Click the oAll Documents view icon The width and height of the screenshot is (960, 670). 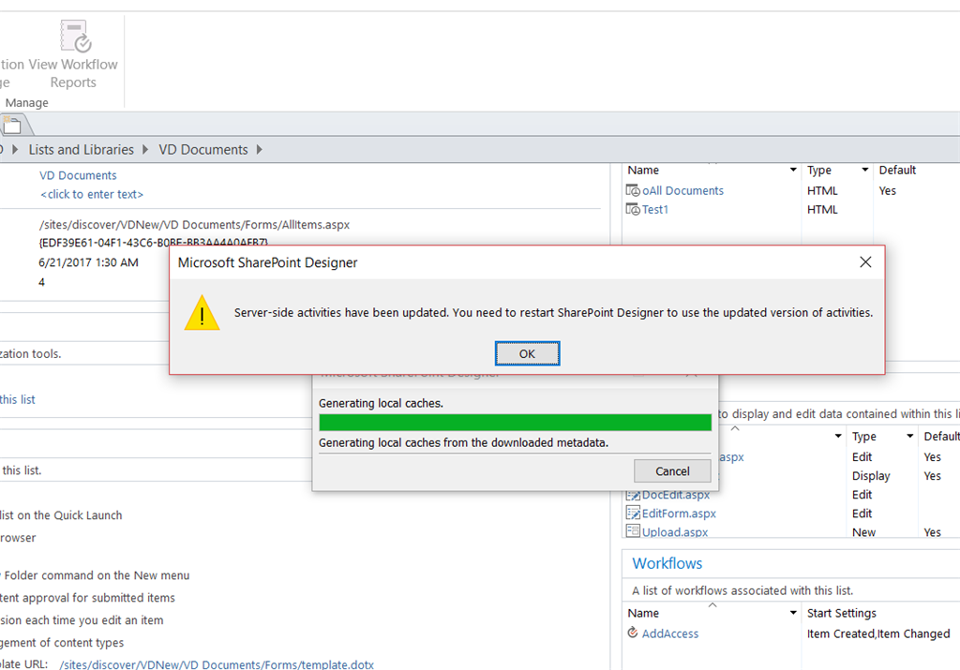click(633, 191)
